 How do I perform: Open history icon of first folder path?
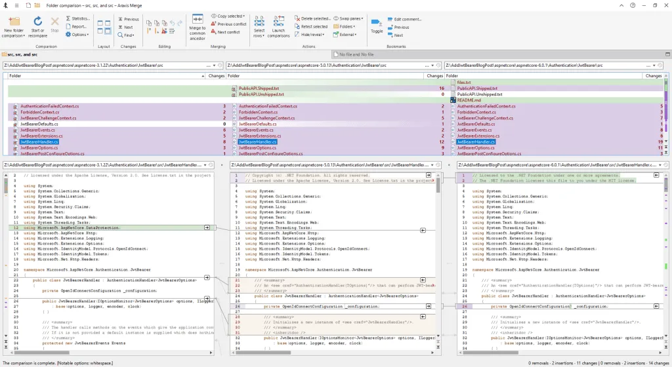tap(220, 66)
